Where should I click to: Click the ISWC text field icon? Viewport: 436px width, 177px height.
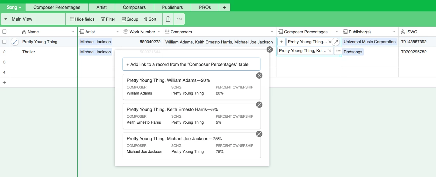(x=403, y=32)
